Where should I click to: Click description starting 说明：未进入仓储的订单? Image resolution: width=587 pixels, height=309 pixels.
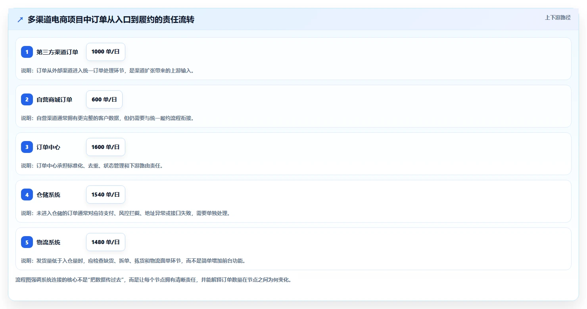coord(126,213)
